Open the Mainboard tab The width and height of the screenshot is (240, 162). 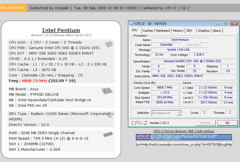163,31
